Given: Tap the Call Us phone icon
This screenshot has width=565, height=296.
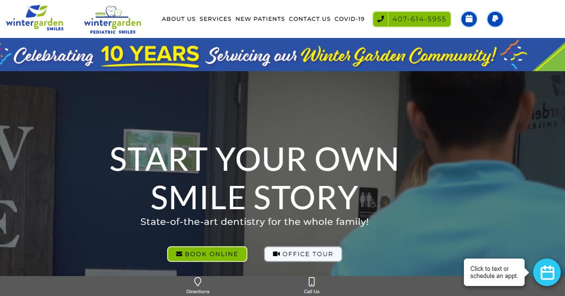Looking at the screenshot, I should click(311, 282).
